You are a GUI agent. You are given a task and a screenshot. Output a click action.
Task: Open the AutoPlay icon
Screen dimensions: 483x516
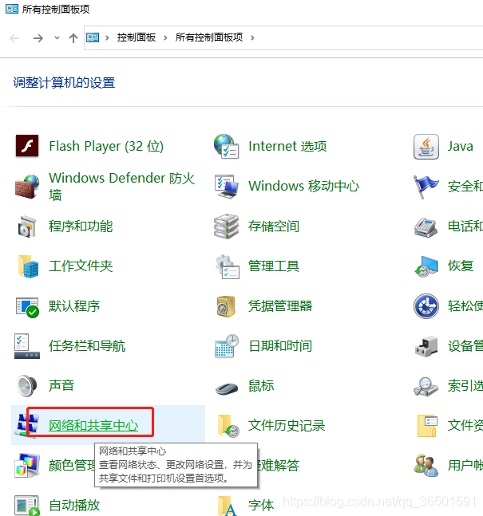pos(27,506)
